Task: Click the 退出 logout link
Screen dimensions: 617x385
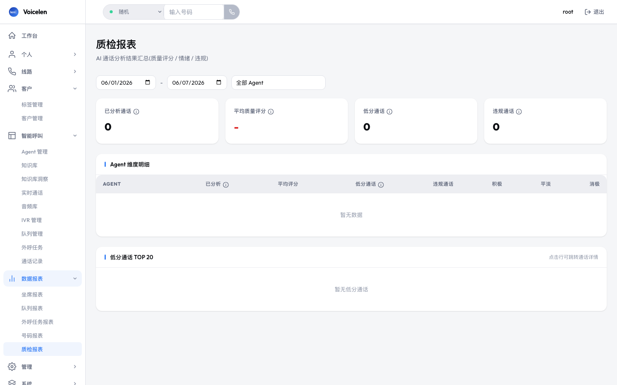Action: [x=594, y=12]
